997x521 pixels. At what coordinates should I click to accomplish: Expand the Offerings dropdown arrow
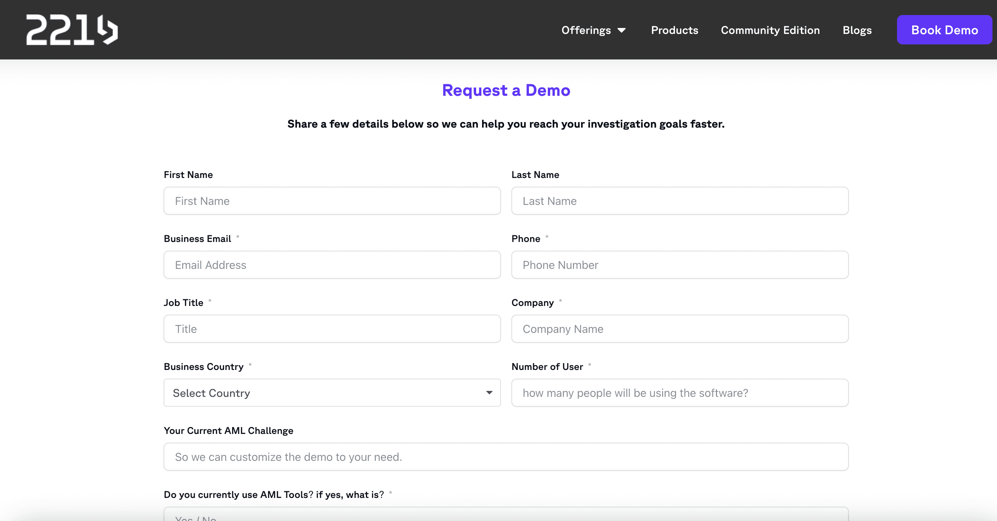pyautogui.click(x=622, y=30)
